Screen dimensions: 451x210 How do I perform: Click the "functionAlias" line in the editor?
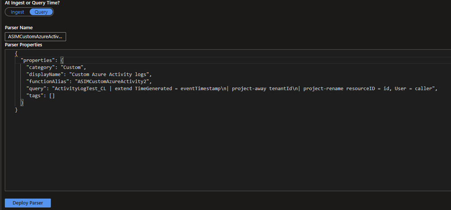pos(88,82)
